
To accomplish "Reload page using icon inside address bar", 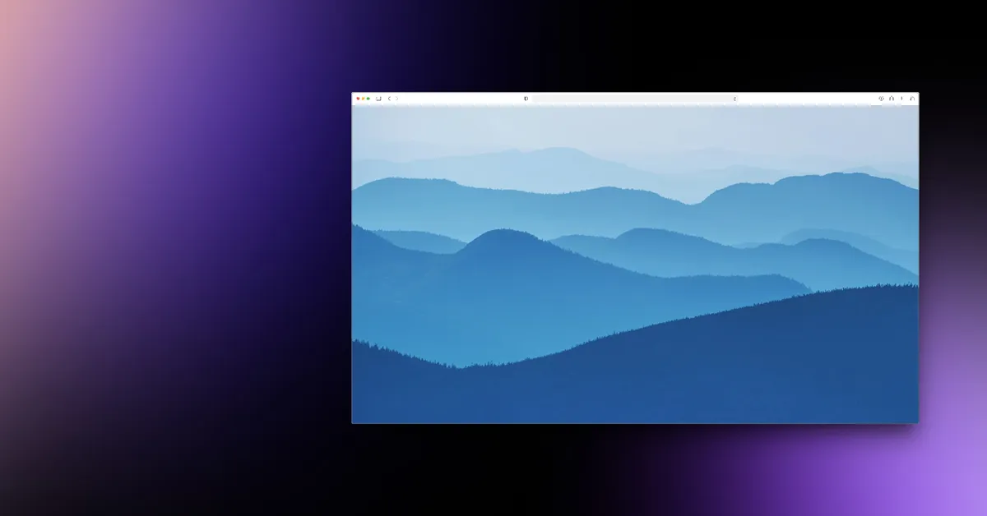I will coord(734,99).
